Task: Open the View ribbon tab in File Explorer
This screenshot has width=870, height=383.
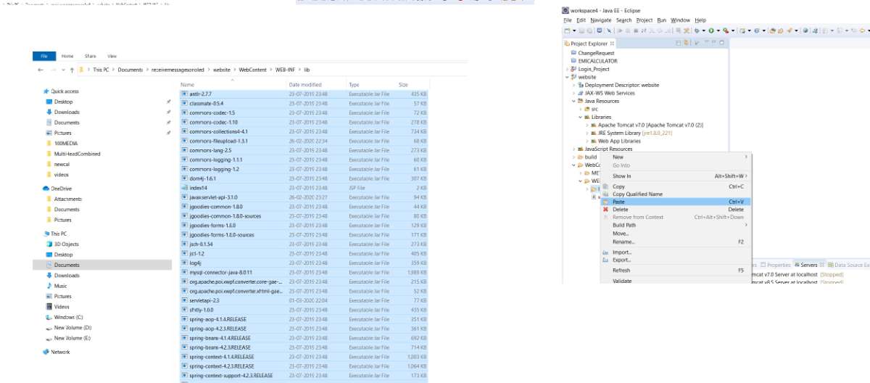Action: tap(112, 56)
